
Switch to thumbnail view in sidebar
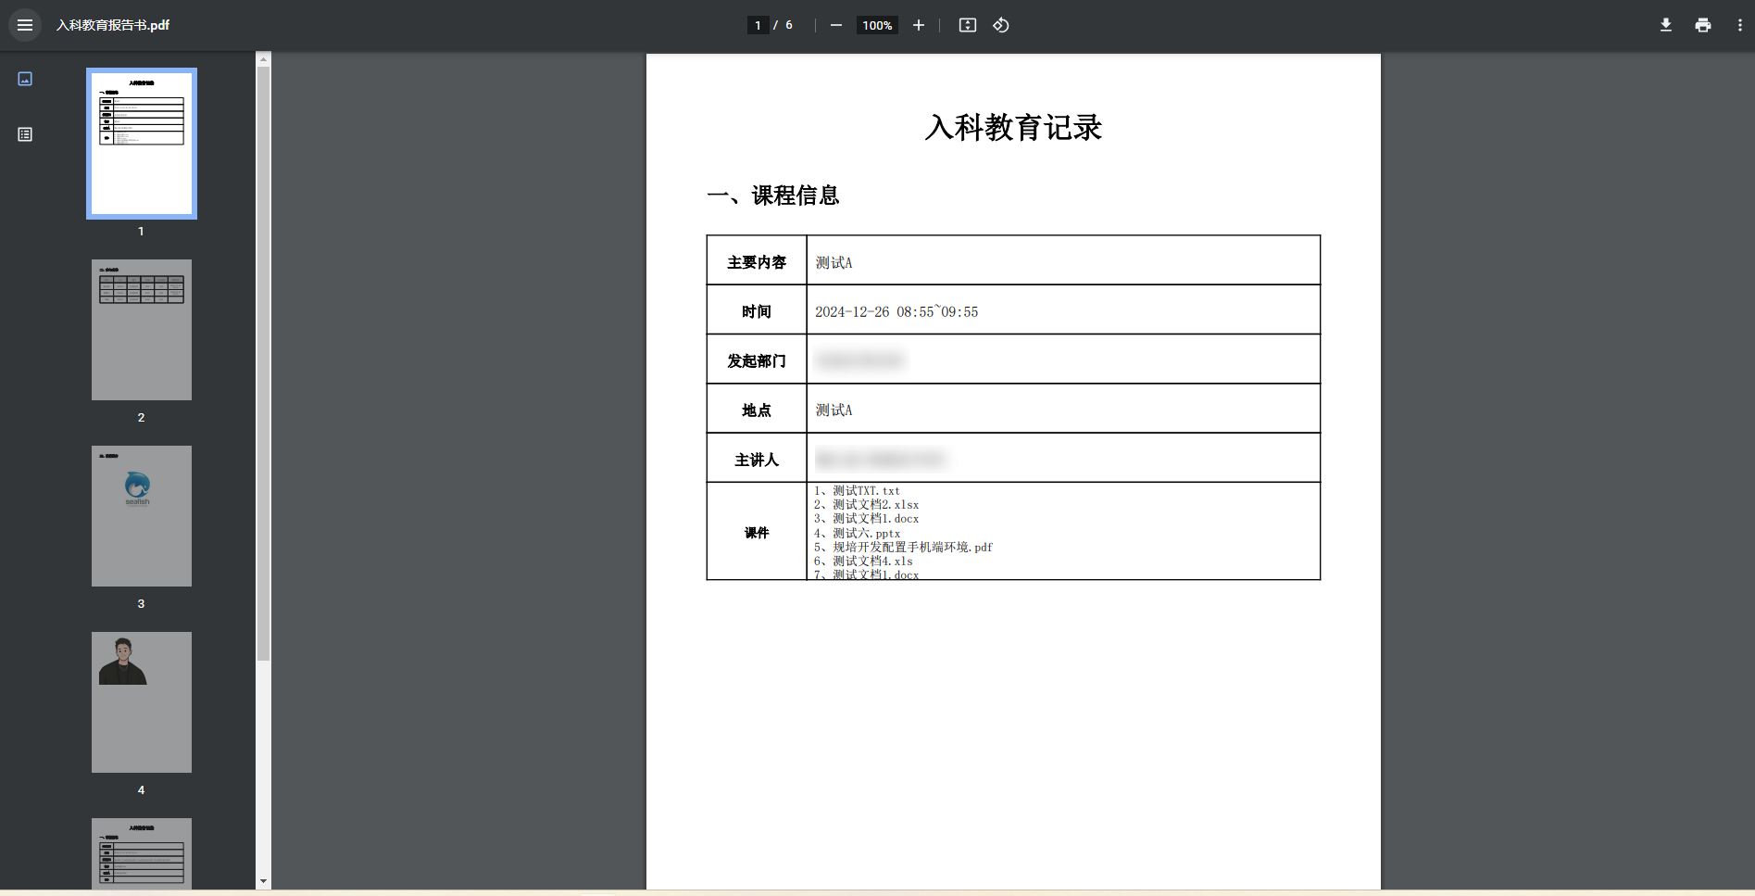(25, 79)
